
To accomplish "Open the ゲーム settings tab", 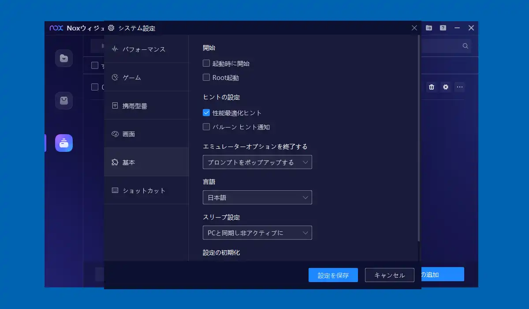I will point(146,77).
